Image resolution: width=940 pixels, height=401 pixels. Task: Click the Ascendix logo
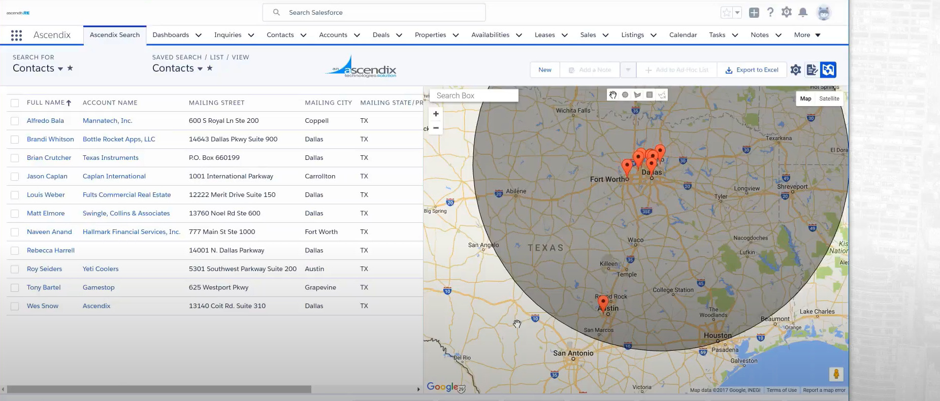click(361, 67)
